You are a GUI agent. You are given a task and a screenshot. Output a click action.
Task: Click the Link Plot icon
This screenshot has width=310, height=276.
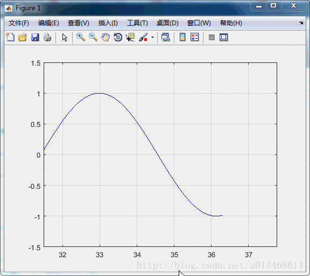pyautogui.click(x=166, y=37)
